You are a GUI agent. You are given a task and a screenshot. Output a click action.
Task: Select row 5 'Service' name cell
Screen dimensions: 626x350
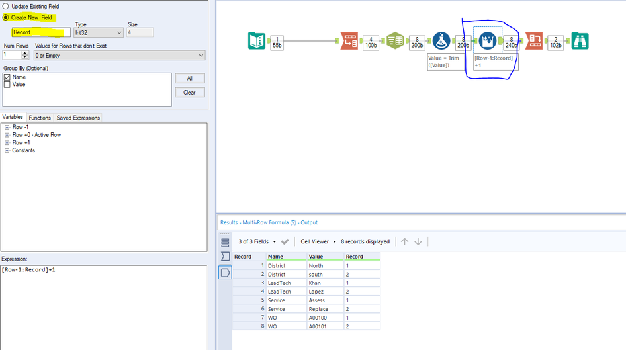pos(287,300)
